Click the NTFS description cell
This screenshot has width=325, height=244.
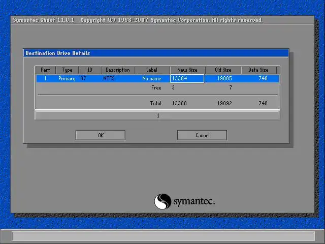[109, 78]
